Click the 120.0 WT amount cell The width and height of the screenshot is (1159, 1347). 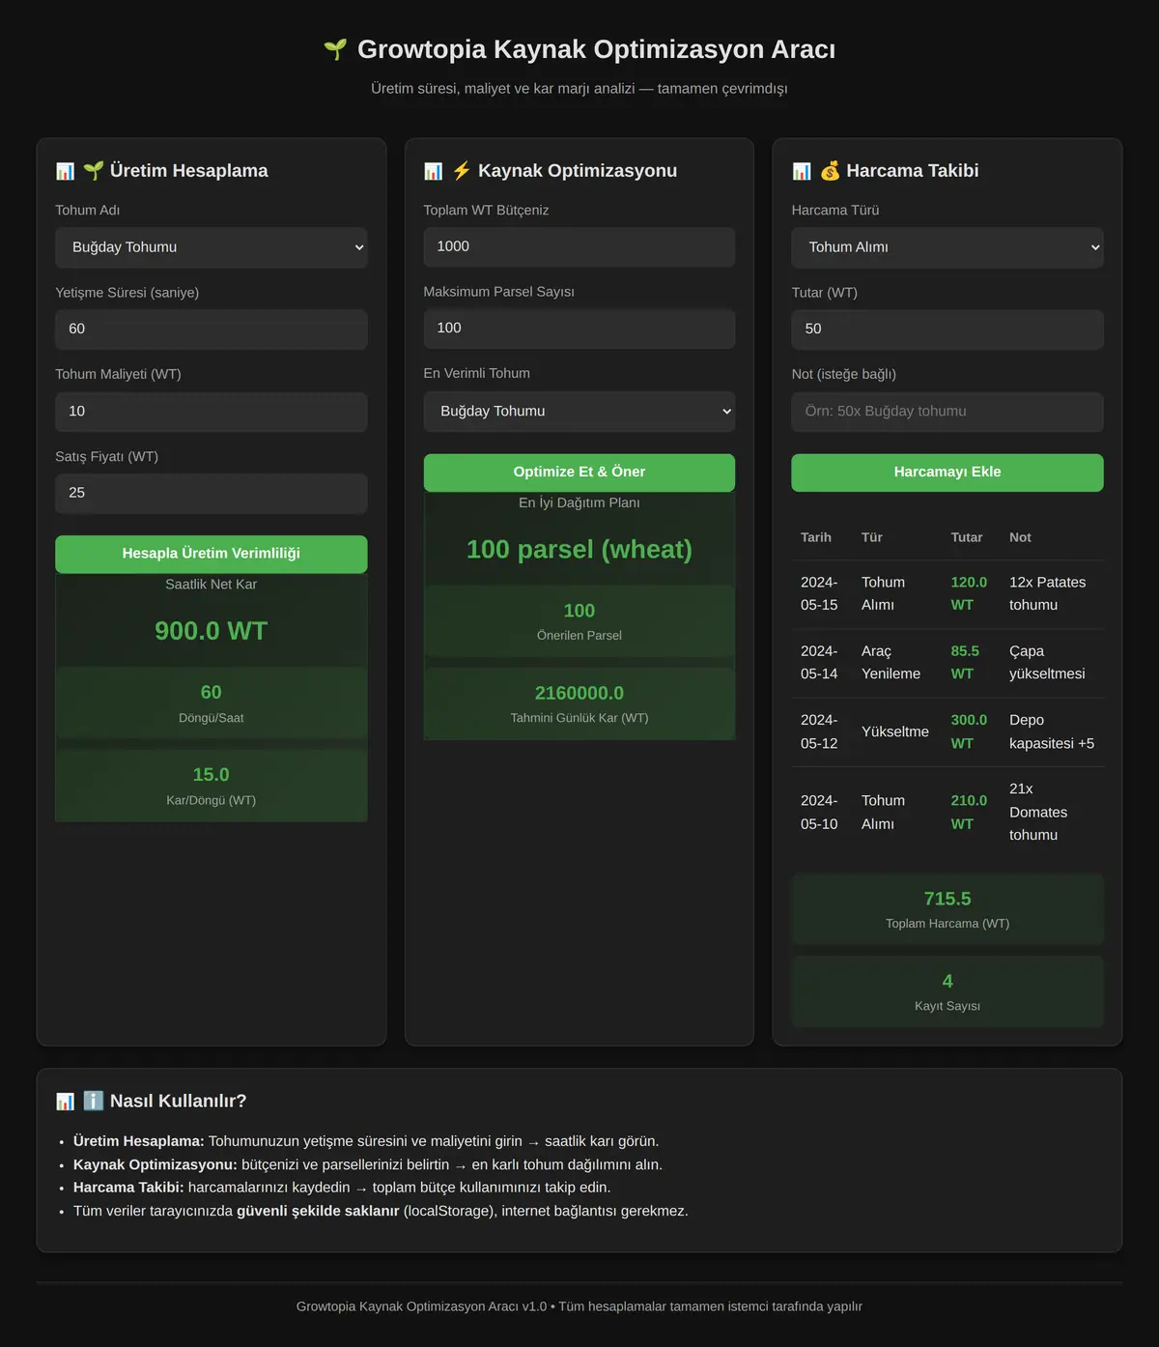tap(969, 593)
